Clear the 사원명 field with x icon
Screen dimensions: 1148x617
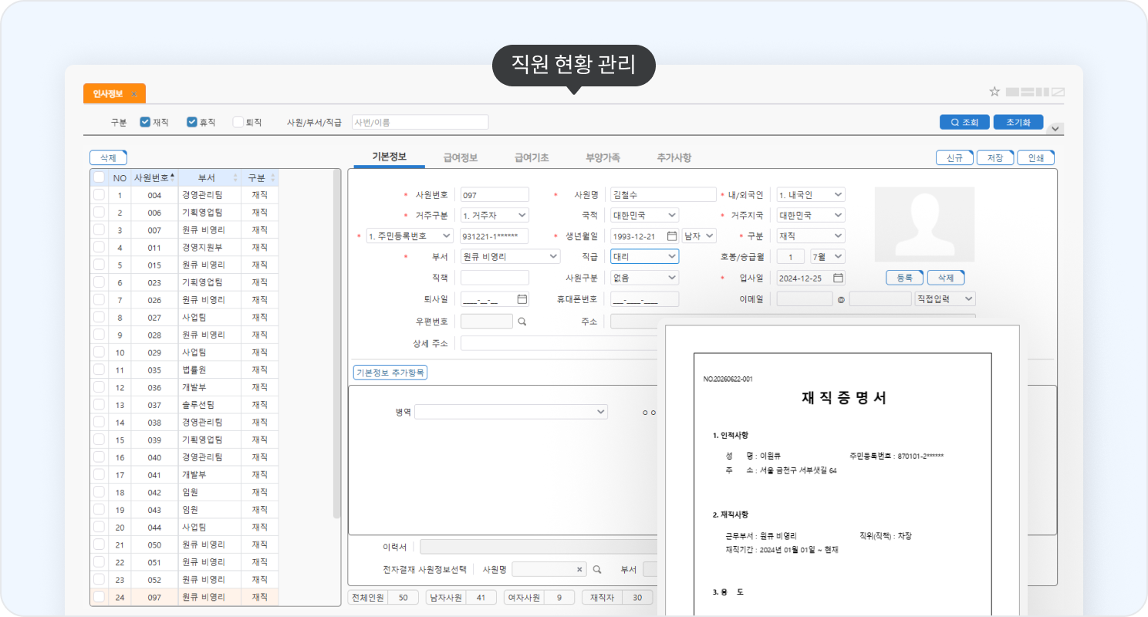(x=580, y=569)
